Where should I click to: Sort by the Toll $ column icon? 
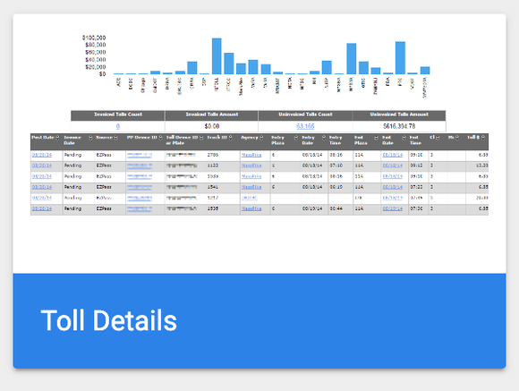coord(483,138)
